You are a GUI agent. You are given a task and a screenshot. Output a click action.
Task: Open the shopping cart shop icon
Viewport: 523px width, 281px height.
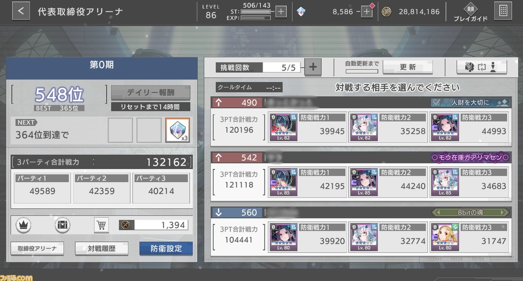click(101, 225)
